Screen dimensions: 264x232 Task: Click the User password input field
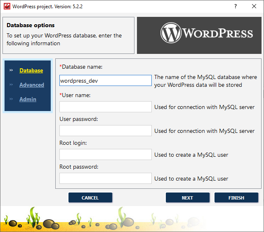tap(106, 131)
